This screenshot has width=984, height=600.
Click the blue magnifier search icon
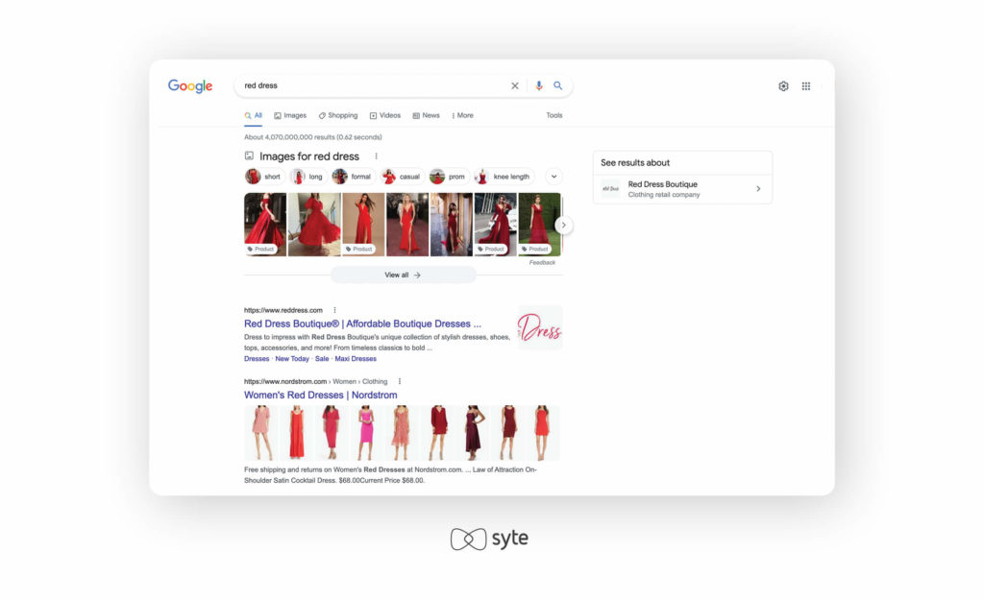(x=558, y=86)
